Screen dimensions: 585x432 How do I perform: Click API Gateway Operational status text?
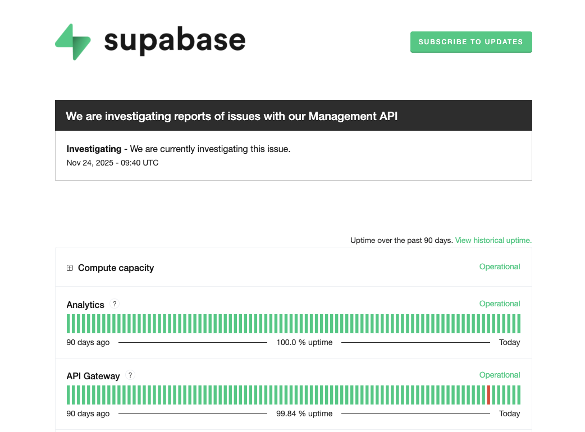500,375
